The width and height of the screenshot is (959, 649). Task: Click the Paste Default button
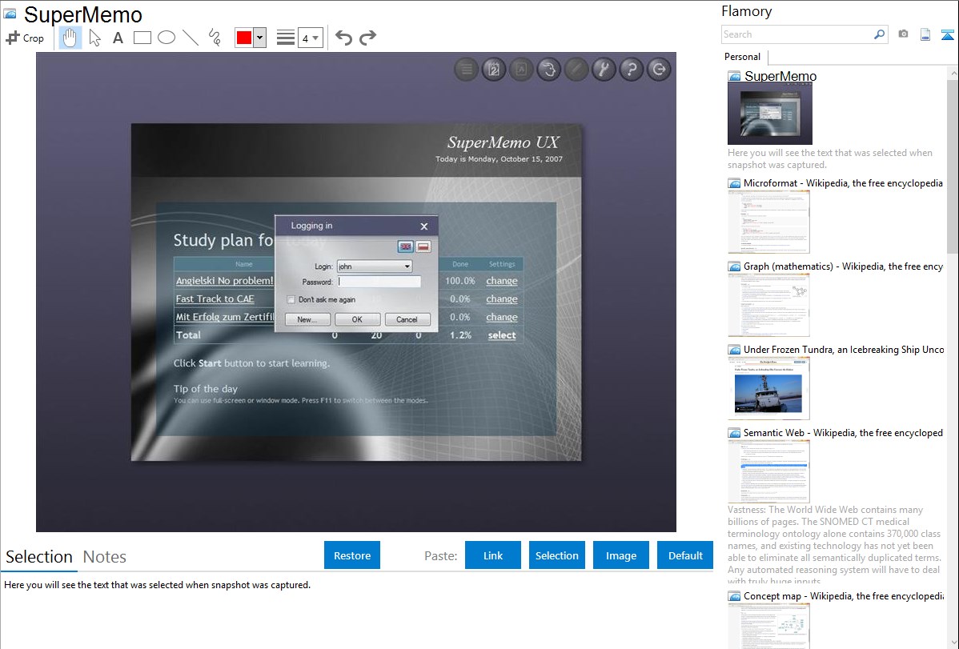[x=685, y=555]
